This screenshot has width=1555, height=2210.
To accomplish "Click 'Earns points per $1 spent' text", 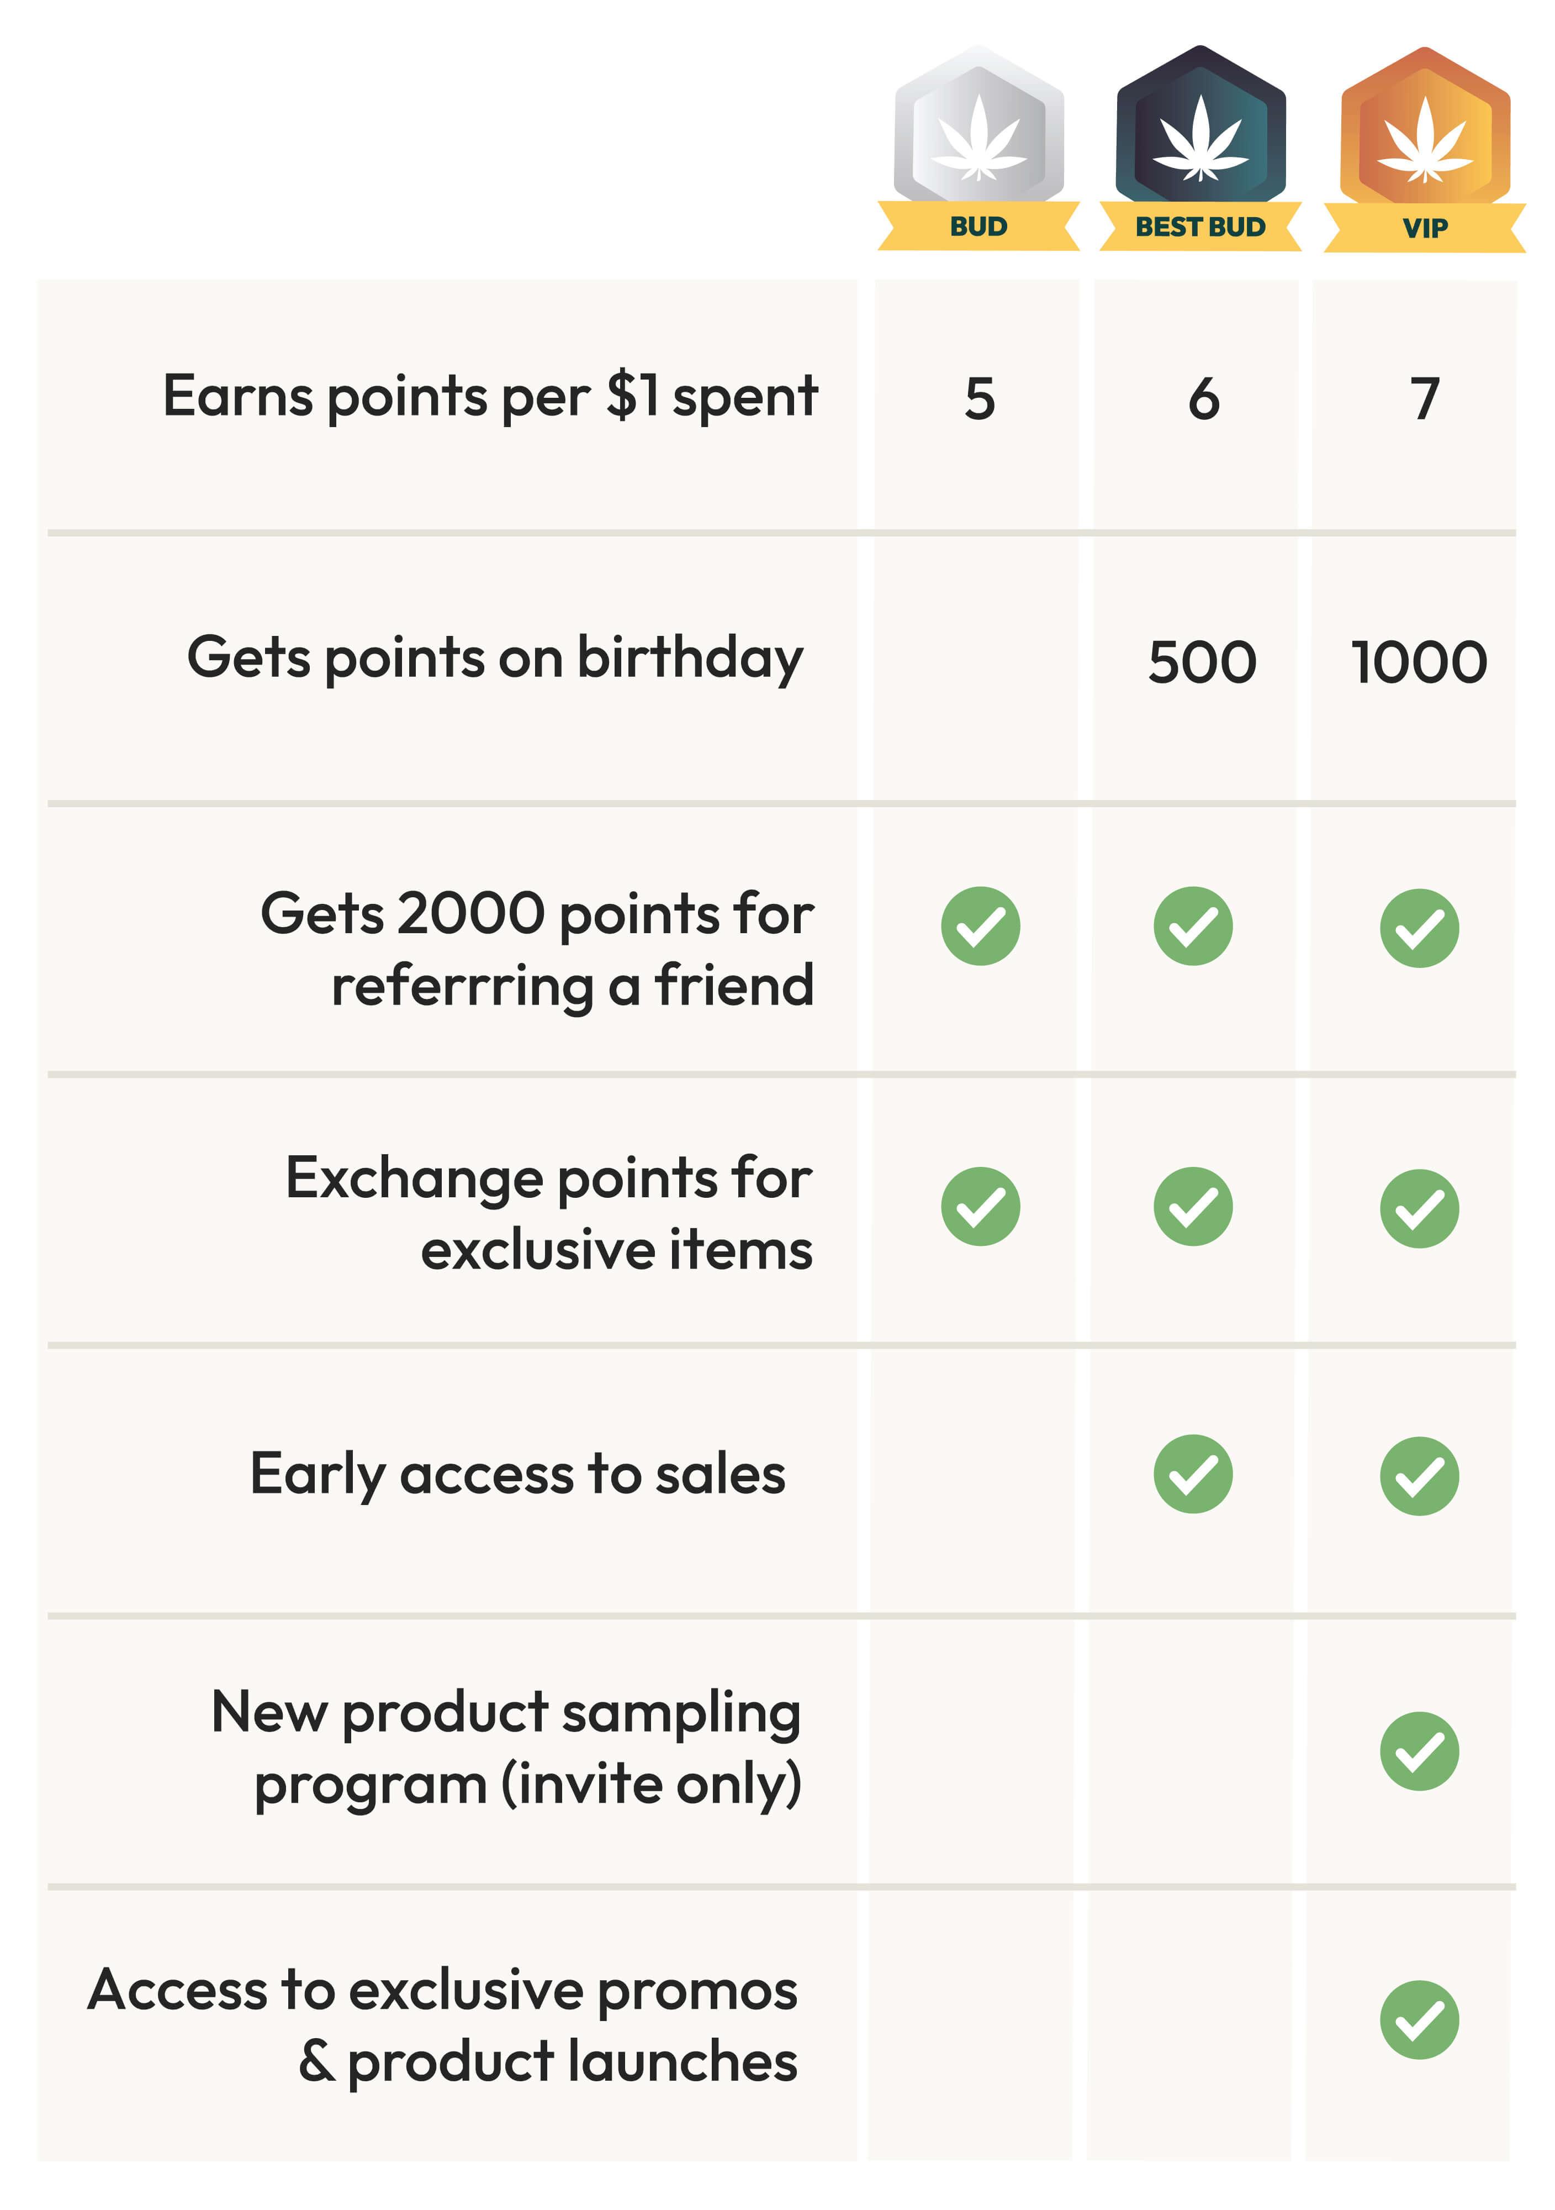I will [x=490, y=397].
